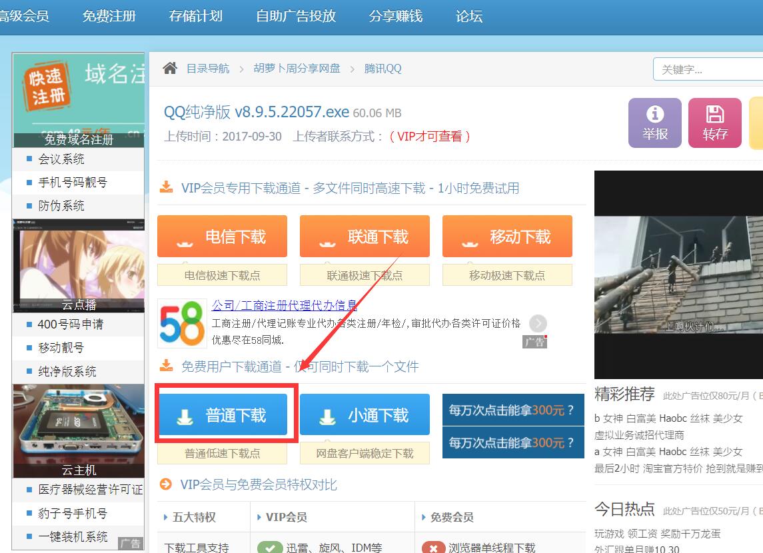Open 论坛 in the top navigation
This screenshot has height=553, width=763.
[469, 16]
